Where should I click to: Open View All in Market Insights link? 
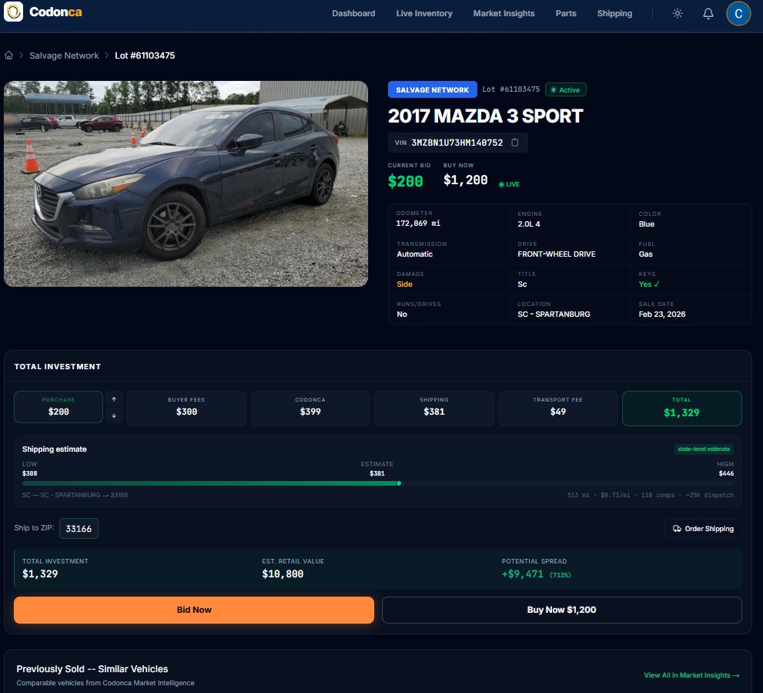(x=691, y=675)
